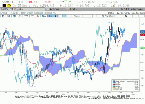The width and height of the screenshot is (145, 104).
Task: Click the Hi: 11.03 high marker label
Action: (112, 22)
